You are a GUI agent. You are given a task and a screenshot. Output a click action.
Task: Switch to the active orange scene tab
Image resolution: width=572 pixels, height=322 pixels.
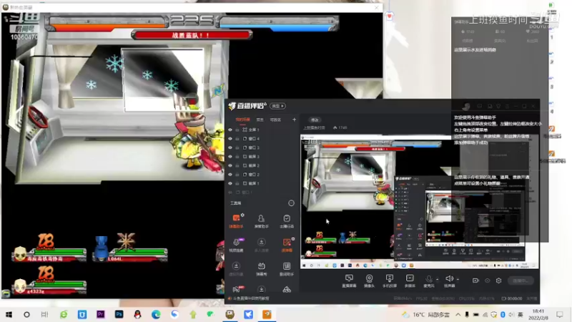(x=242, y=119)
